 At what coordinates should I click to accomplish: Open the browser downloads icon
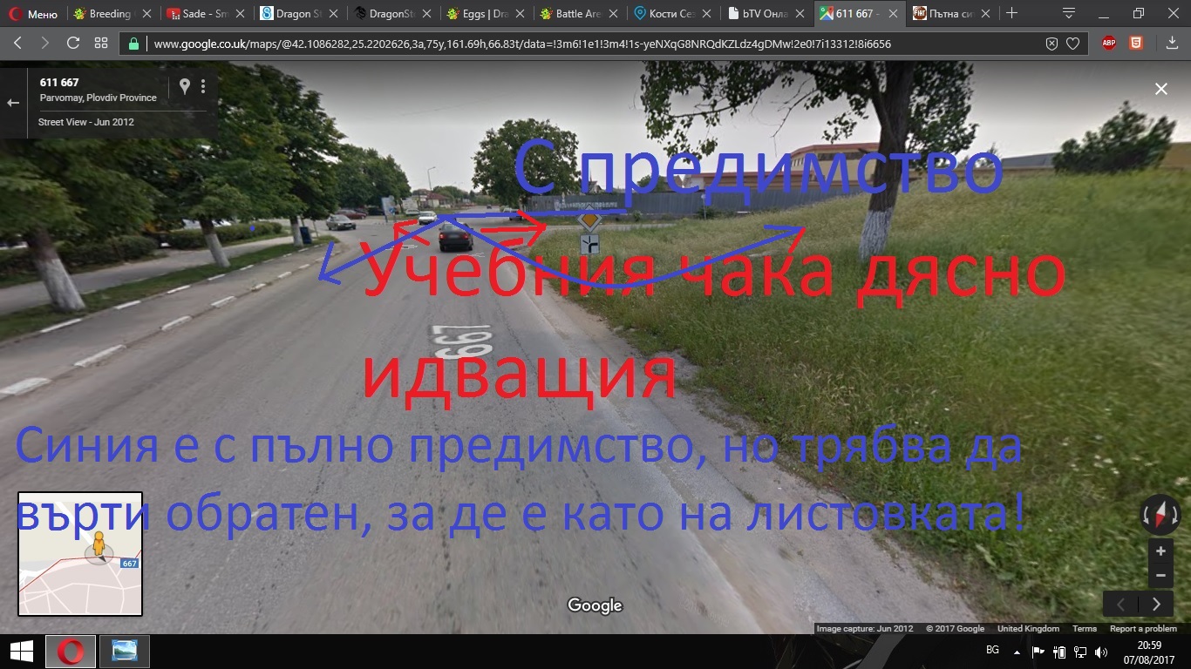point(1171,44)
